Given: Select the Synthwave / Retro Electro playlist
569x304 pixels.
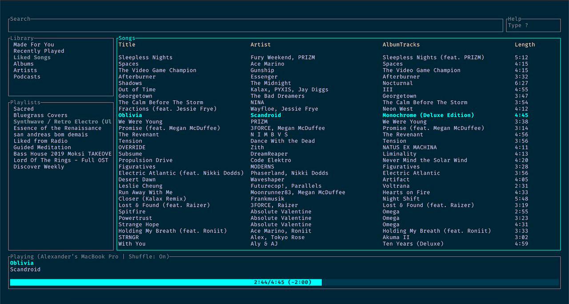Looking at the screenshot, I should 62,122.
